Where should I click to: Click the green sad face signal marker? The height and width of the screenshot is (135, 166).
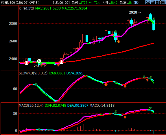pyautogui.click(x=39, y=61)
